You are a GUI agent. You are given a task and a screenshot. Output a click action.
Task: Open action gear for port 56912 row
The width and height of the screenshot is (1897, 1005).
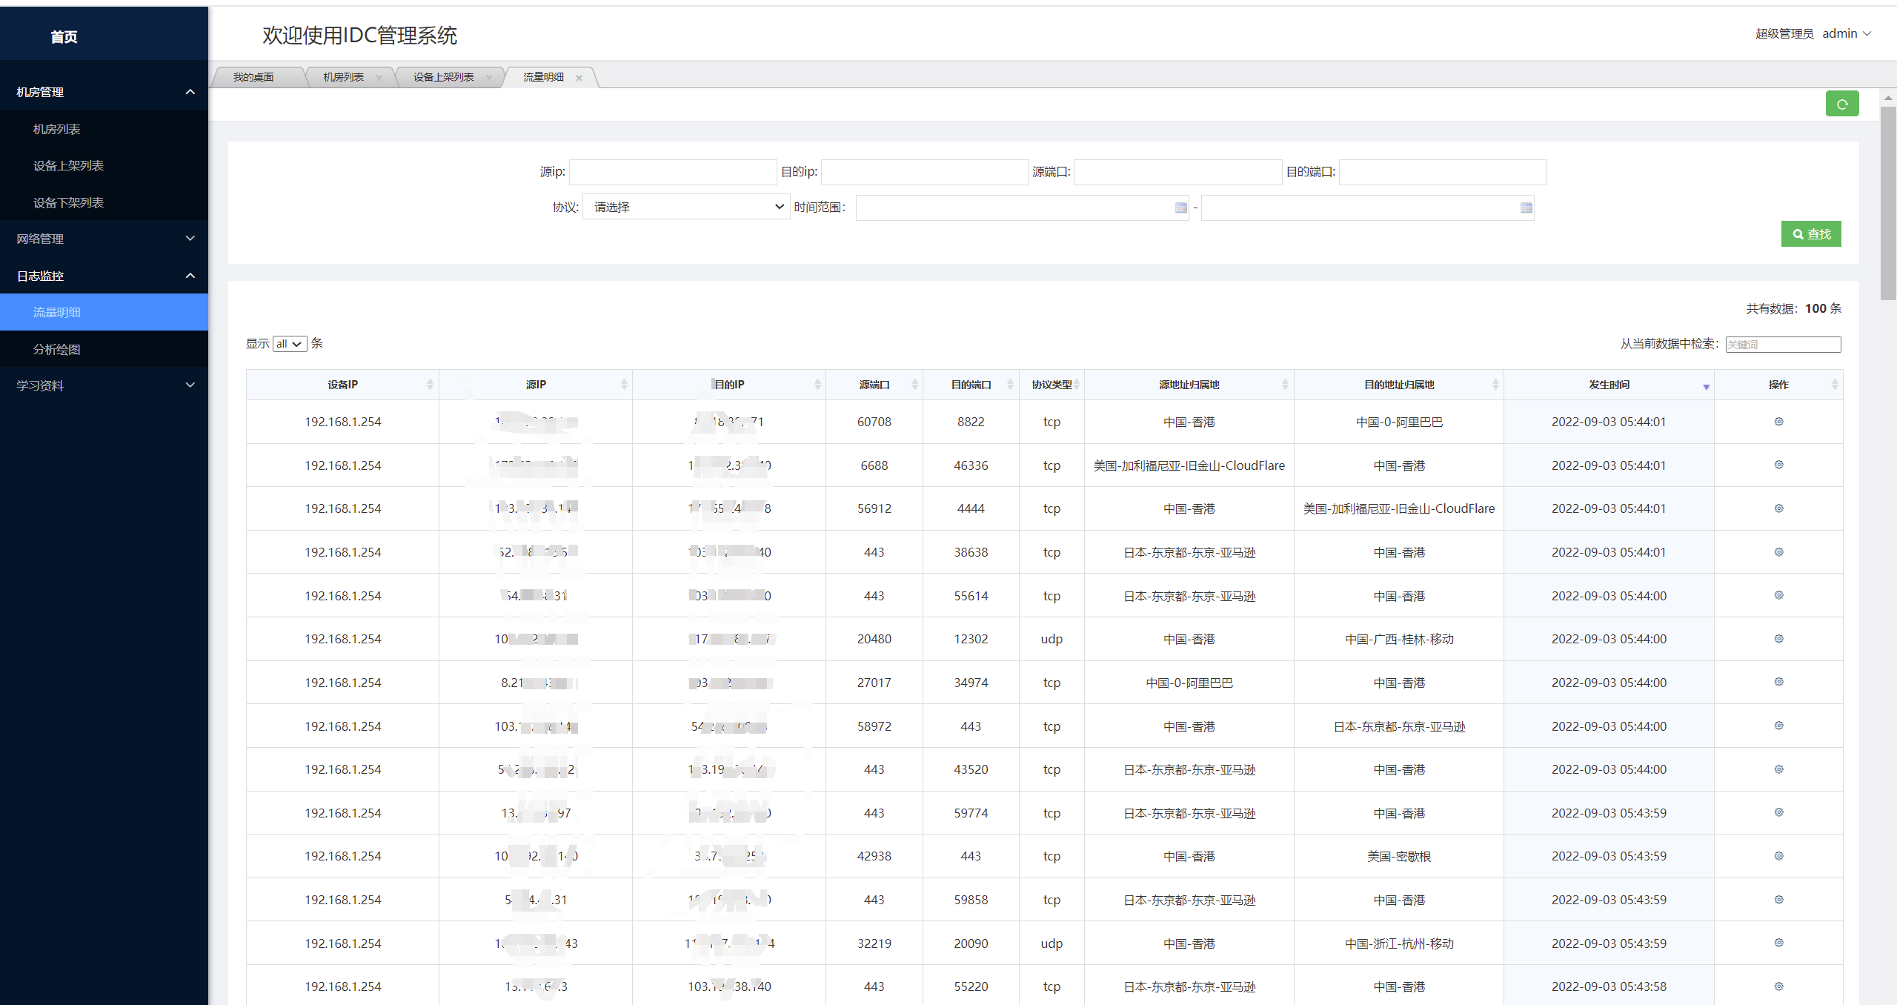(1778, 508)
